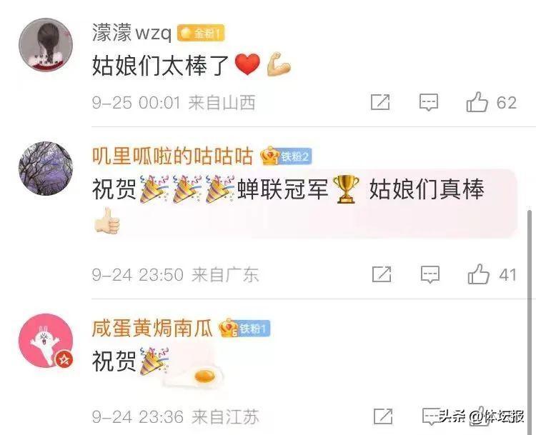536x435 pixels.
Task: Share 咸蛋黄焗南瓜's comment
Action: 383,416
